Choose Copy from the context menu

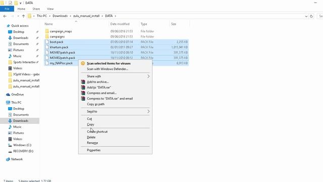[90, 124]
